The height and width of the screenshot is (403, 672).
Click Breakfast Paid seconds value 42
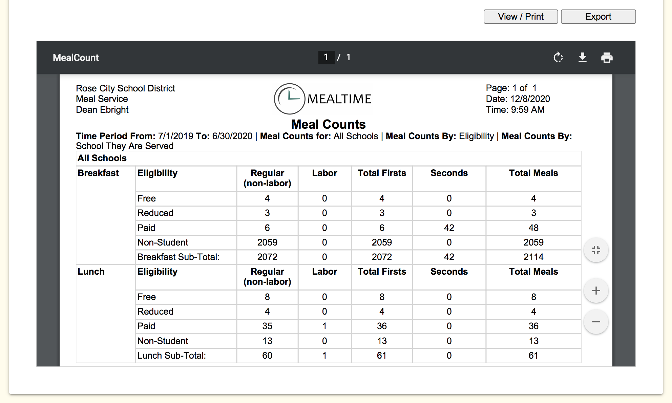[449, 228]
